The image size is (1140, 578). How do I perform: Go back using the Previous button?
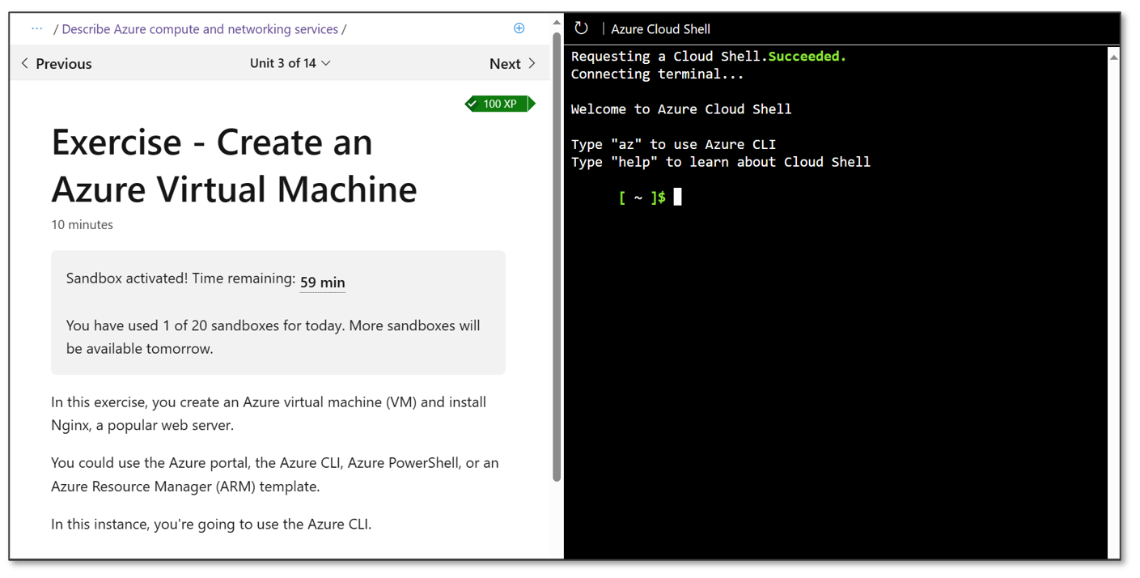click(63, 62)
